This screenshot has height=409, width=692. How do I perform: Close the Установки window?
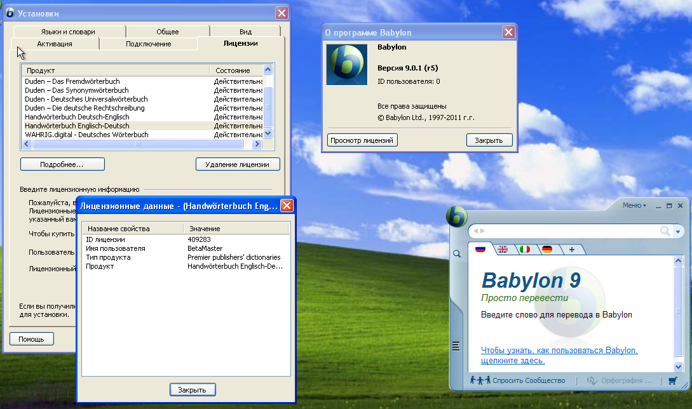pos(282,13)
